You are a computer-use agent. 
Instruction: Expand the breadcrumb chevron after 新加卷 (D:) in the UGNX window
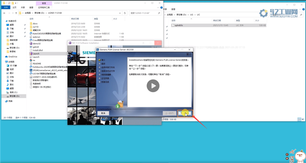[46, 13]
